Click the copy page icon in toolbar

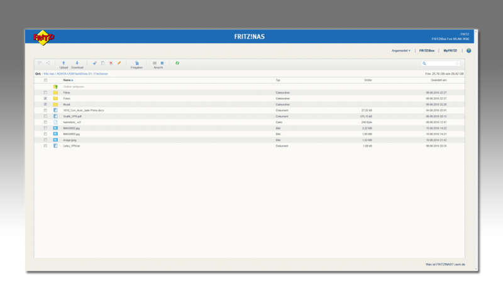pyautogui.click(x=102, y=63)
